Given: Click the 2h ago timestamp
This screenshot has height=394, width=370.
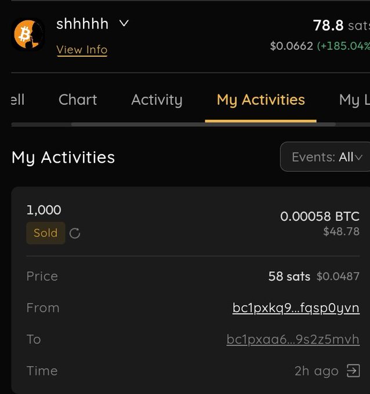Looking at the screenshot, I should click(x=317, y=371).
